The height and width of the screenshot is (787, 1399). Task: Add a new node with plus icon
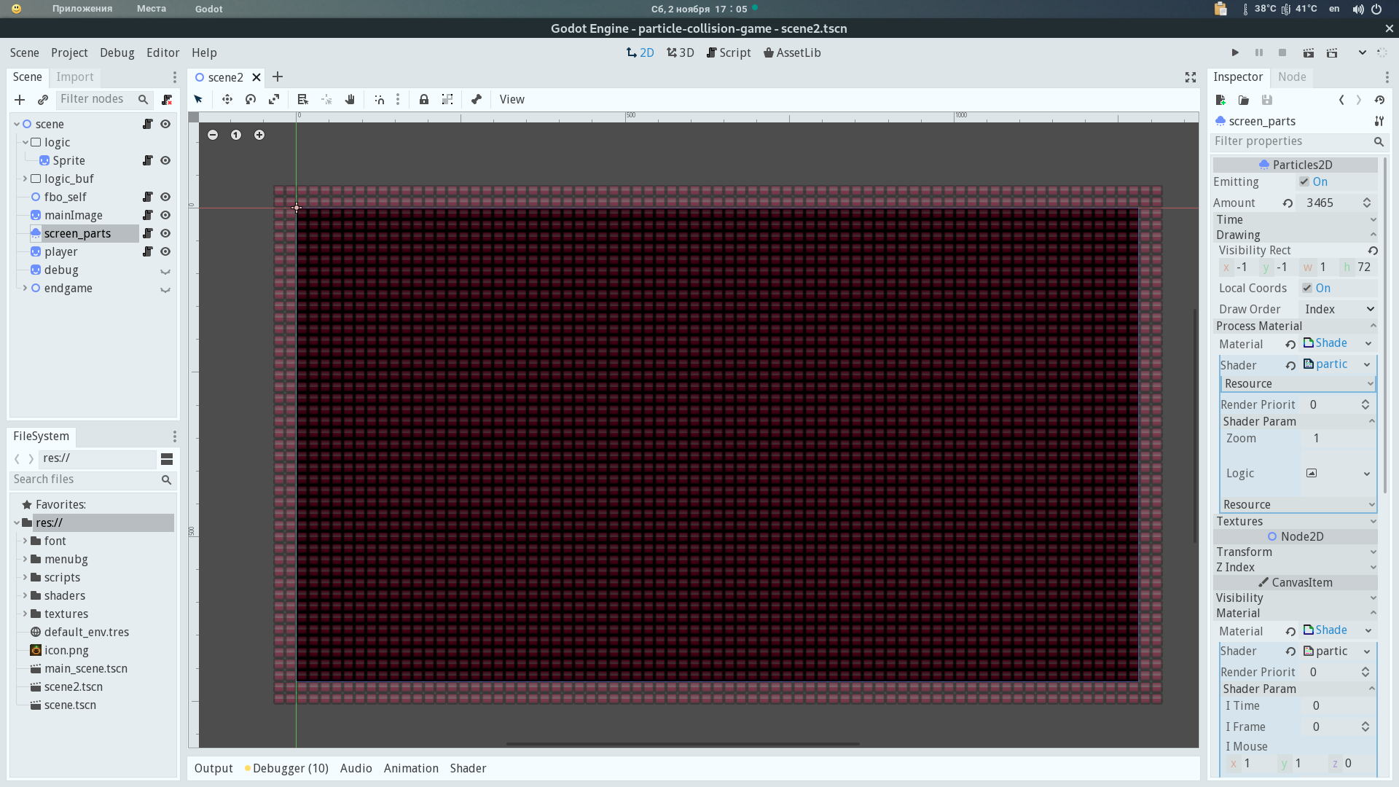[20, 100]
